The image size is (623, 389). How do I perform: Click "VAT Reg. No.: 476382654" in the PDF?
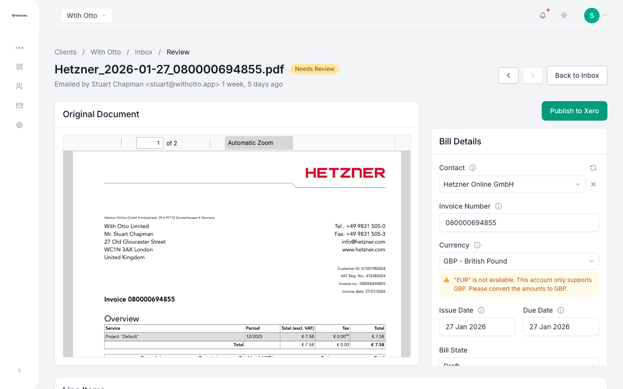click(x=363, y=276)
